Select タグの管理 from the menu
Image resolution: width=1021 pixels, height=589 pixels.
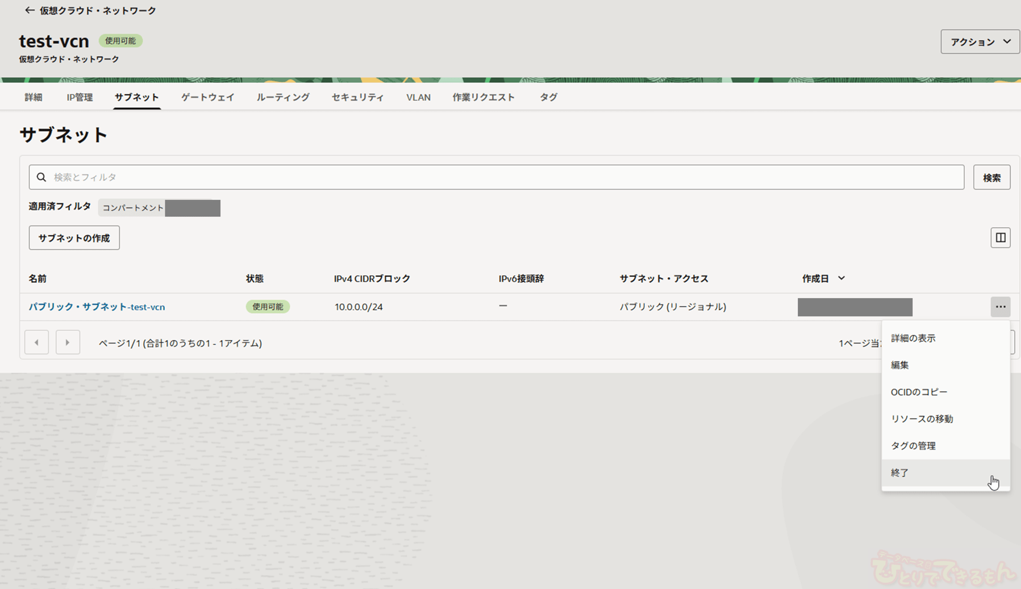[x=913, y=446]
